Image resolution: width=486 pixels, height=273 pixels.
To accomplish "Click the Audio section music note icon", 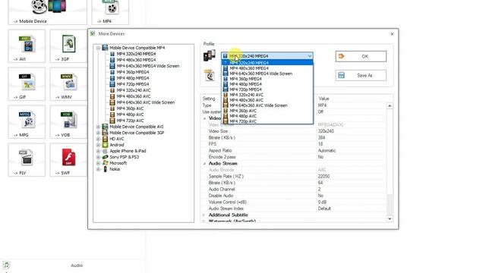I will pyautogui.click(x=6, y=265).
